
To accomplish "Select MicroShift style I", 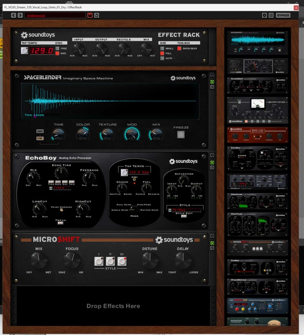I will (99, 262).
